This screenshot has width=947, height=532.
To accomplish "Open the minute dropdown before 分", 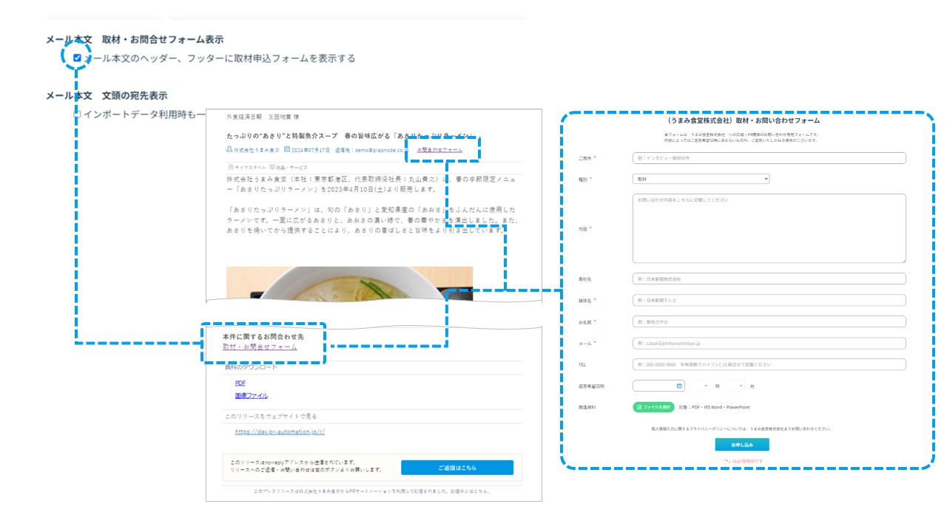I will [x=735, y=386].
